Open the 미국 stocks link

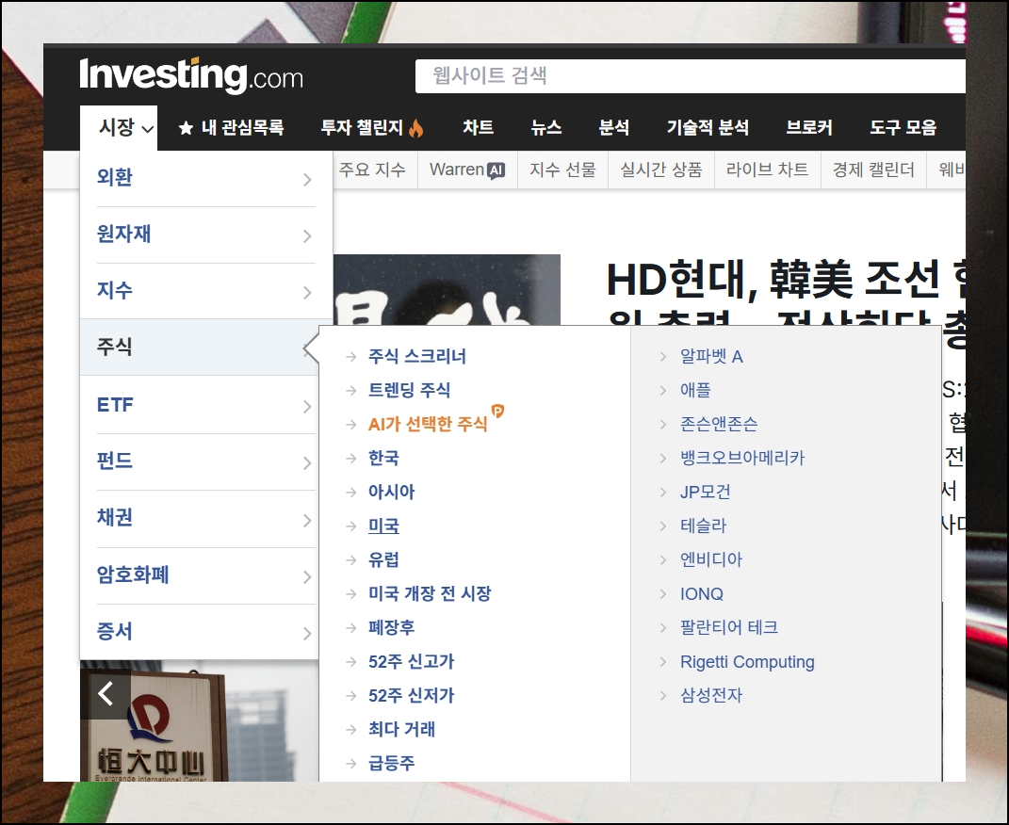383,526
